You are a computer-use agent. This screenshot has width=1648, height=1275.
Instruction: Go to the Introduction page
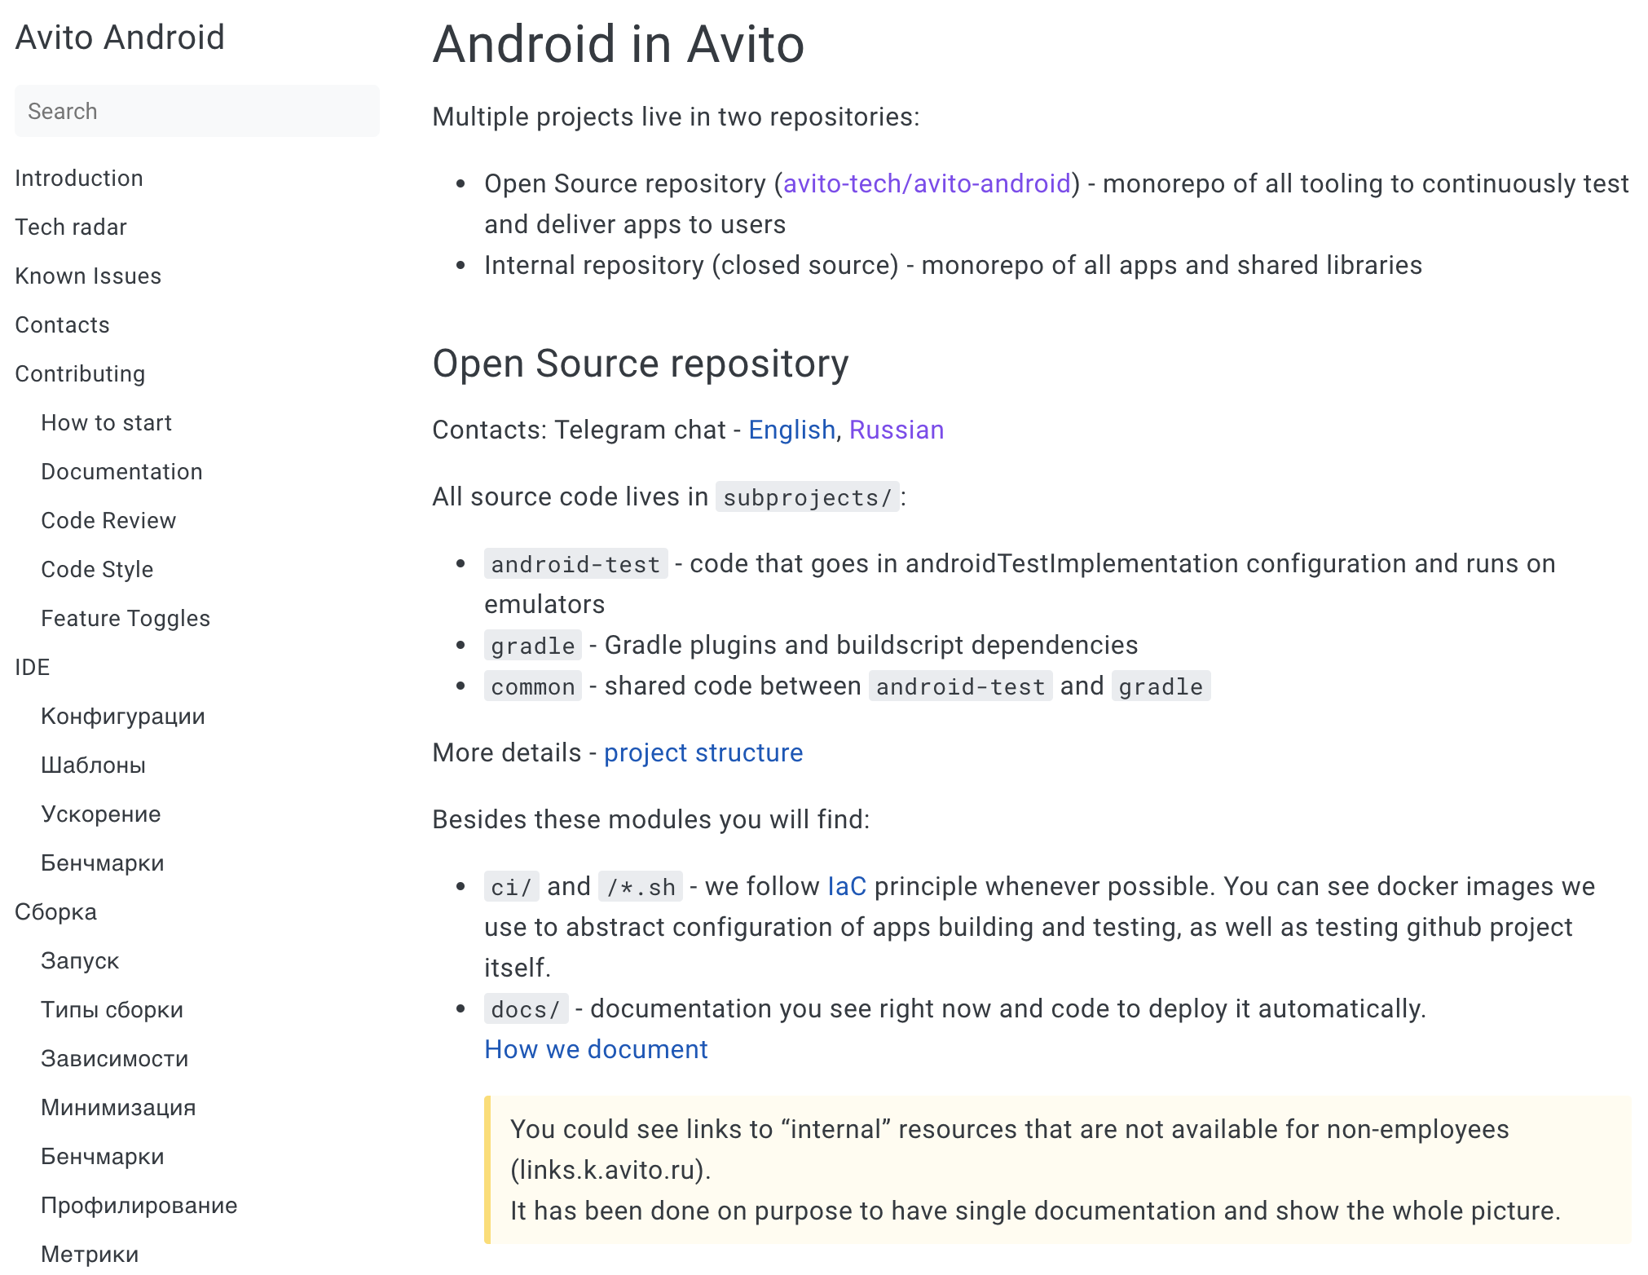[78, 178]
